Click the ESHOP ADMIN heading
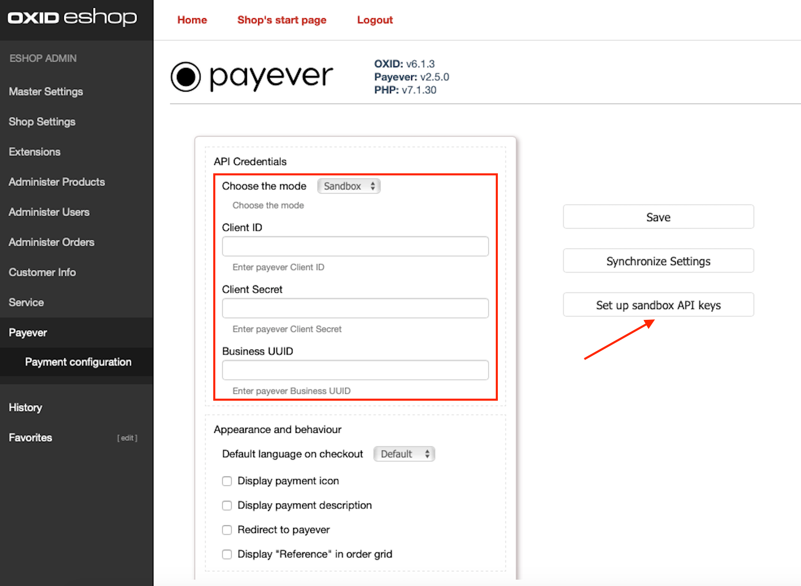This screenshot has height=586, width=801. 43,59
